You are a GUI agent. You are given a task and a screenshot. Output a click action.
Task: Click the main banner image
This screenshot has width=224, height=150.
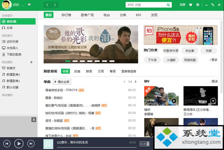pyautogui.click(x=91, y=44)
